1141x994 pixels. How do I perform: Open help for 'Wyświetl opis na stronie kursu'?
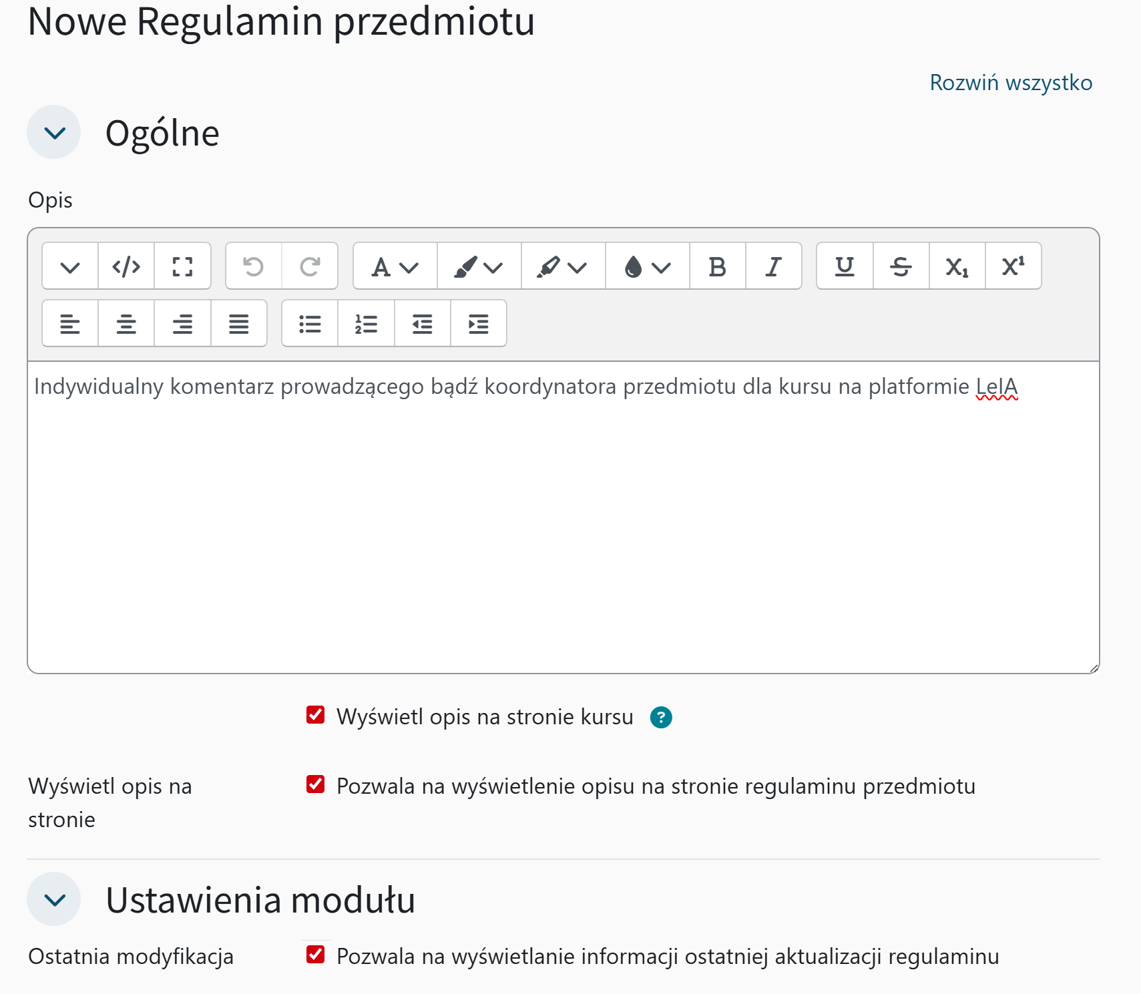[x=661, y=718]
